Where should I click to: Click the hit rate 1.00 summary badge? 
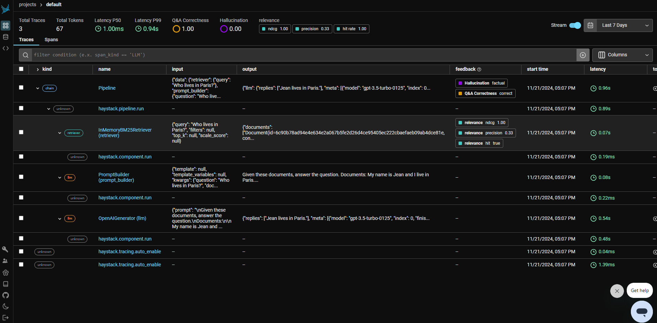(x=352, y=29)
